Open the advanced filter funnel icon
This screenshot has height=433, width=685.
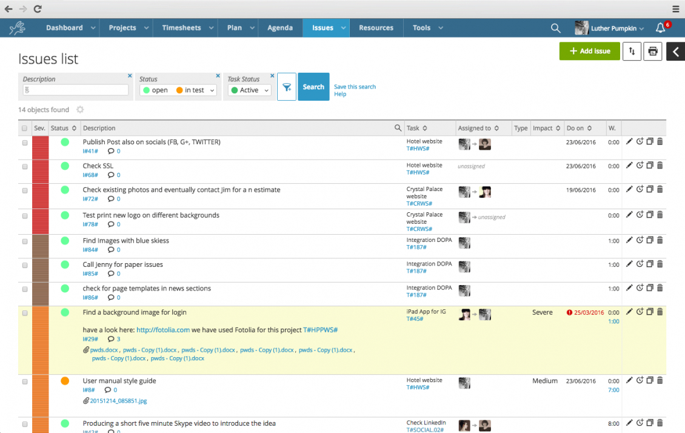coord(287,87)
